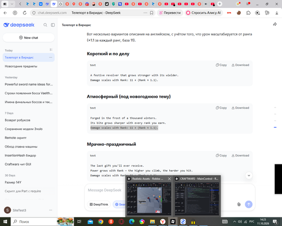
Task: Toggle the Search mode button
Action: [120, 205]
